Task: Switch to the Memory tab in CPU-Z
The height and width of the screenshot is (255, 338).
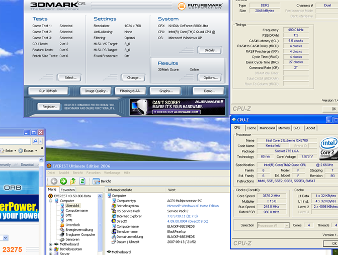Action: click(x=284, y=128)
